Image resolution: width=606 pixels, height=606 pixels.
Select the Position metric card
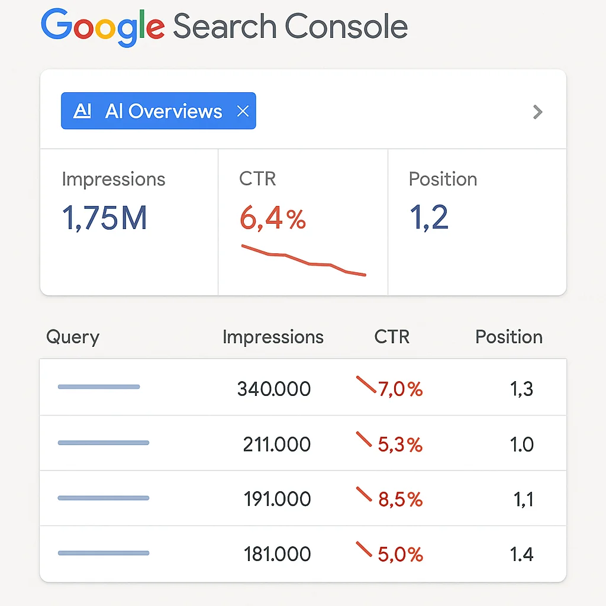(x=477, y=223)
